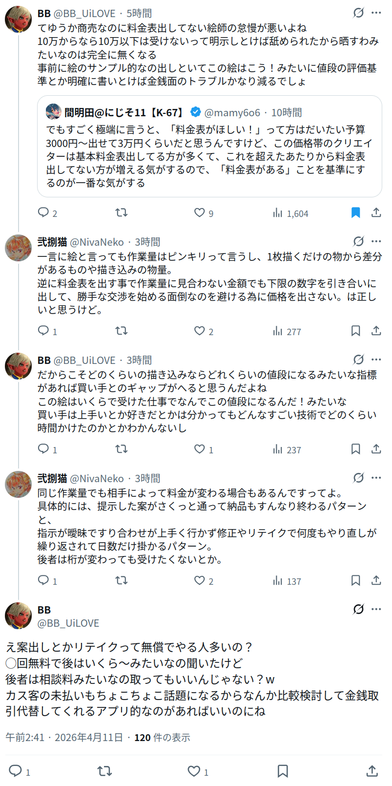Click the 弐捌猫 avatar on the 137-view reply
Screen dimensions: 392x786
[18, 484]
